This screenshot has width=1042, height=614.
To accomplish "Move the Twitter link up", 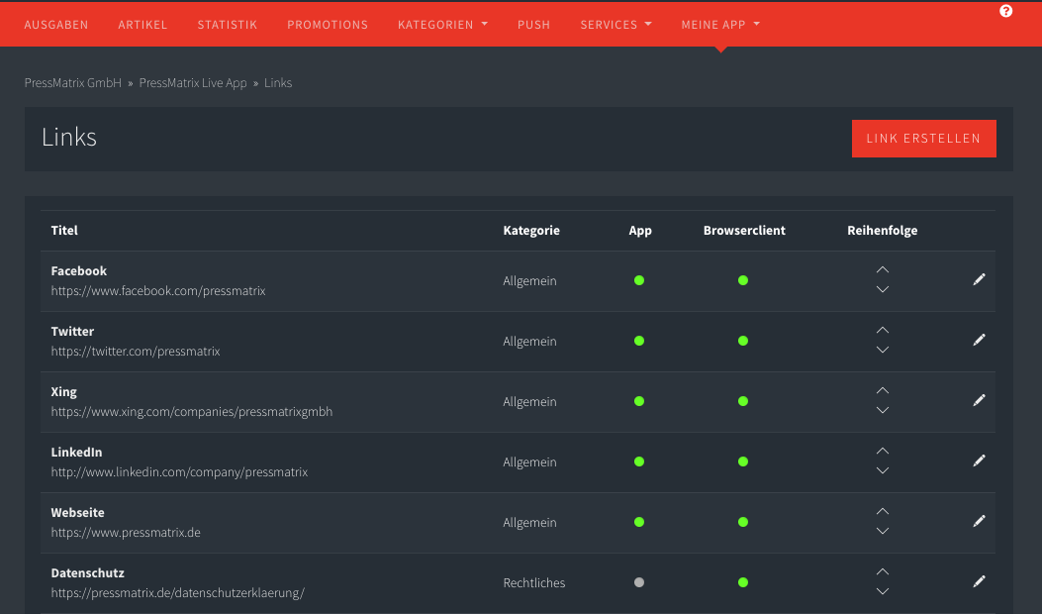I will coord(882,331).
